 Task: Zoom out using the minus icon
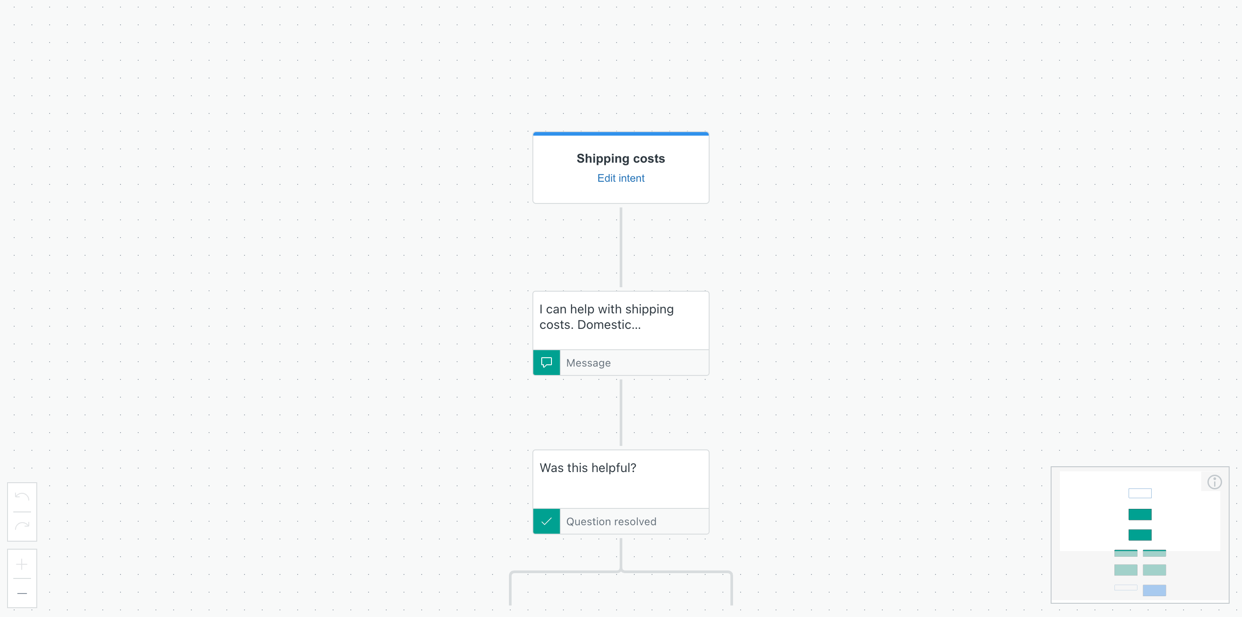point(22,594)
